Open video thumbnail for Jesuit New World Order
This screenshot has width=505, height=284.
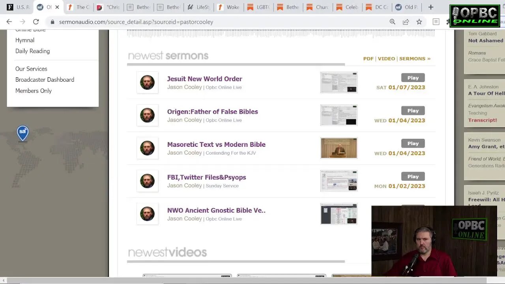coord(339,82)
